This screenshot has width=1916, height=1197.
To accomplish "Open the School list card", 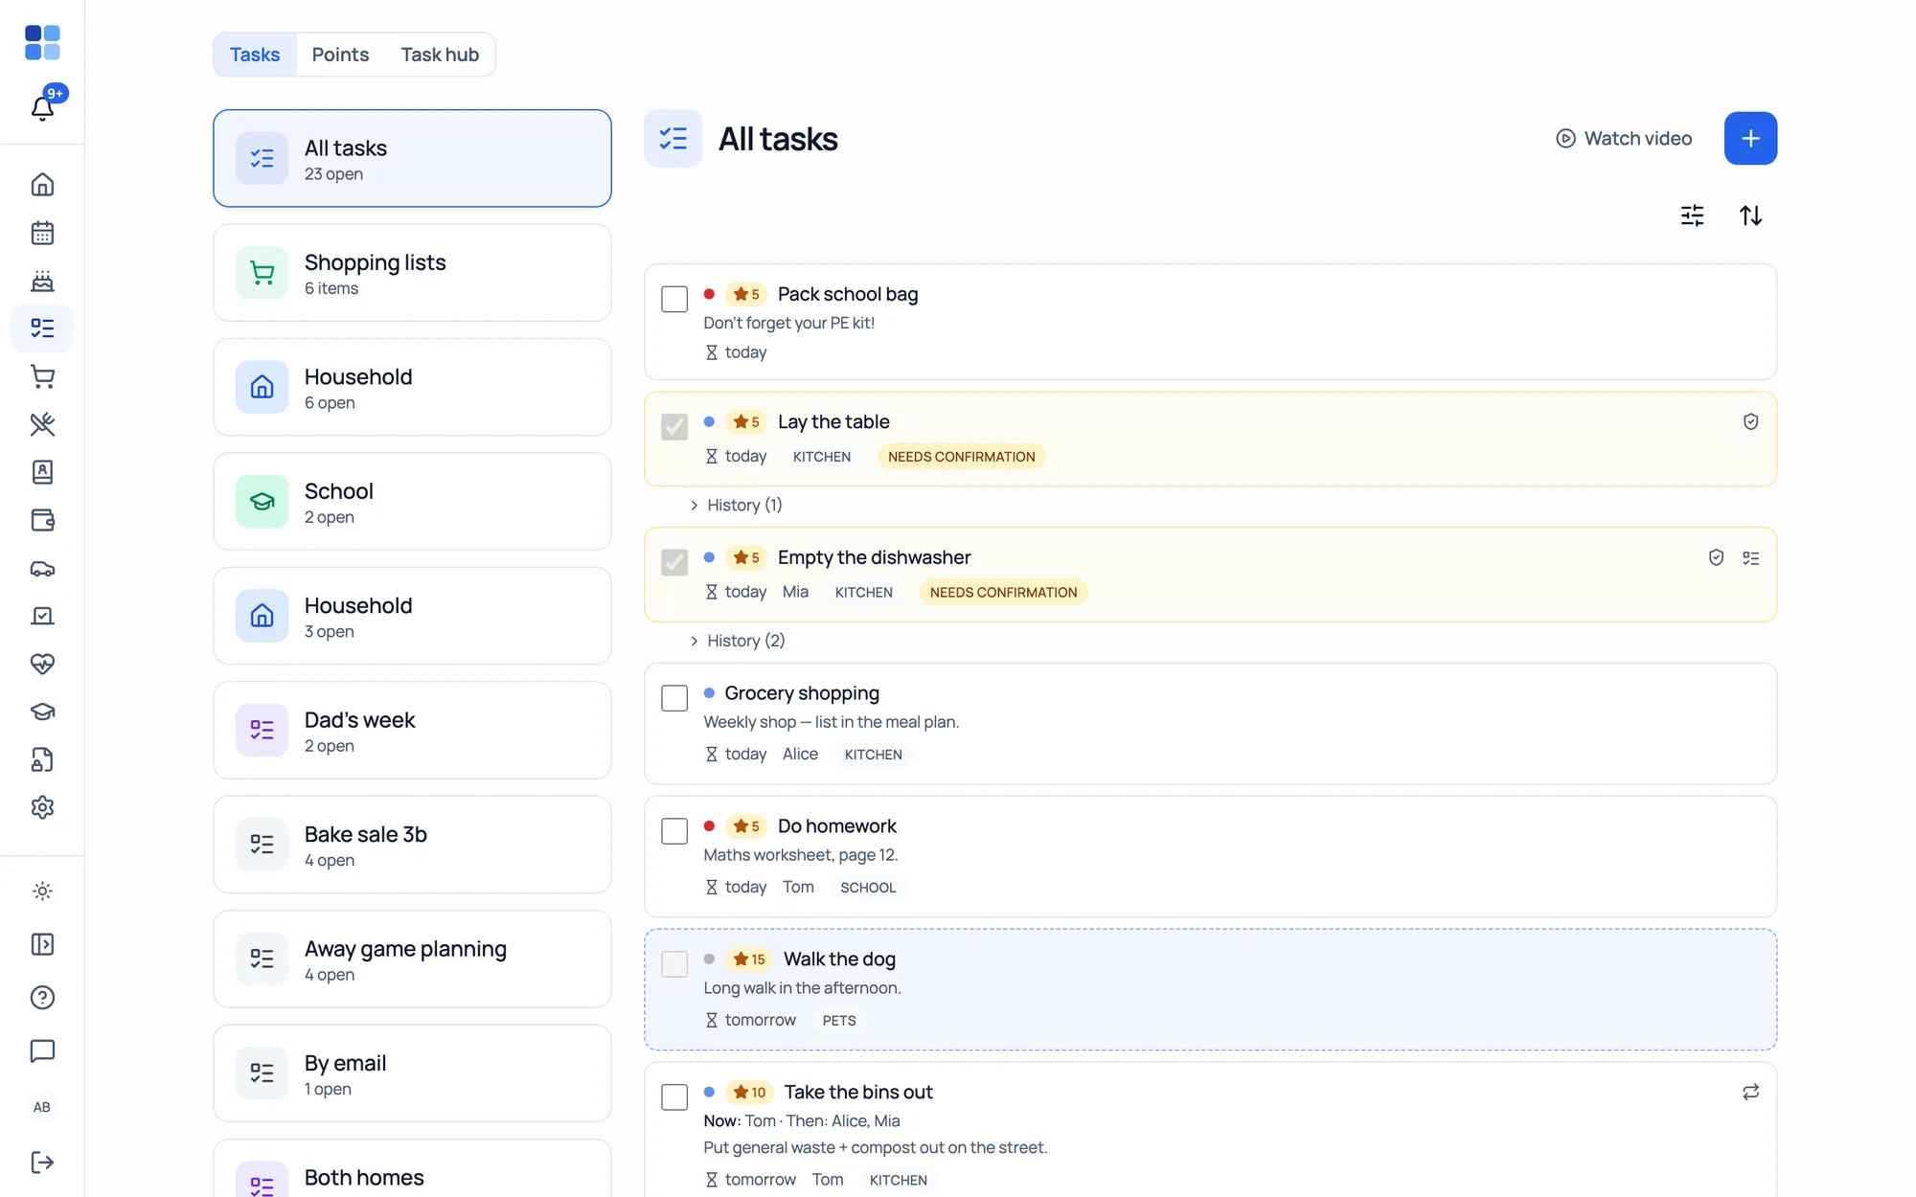I will click(412, 502).
